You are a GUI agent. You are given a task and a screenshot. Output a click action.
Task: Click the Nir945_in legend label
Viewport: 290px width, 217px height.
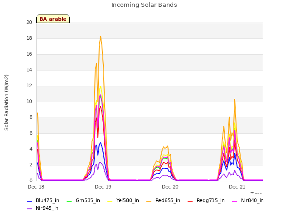[47, 208]
